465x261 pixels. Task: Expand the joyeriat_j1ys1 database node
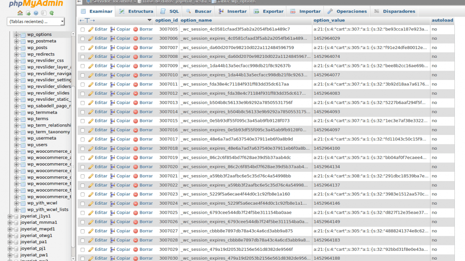tap(10, 216)
